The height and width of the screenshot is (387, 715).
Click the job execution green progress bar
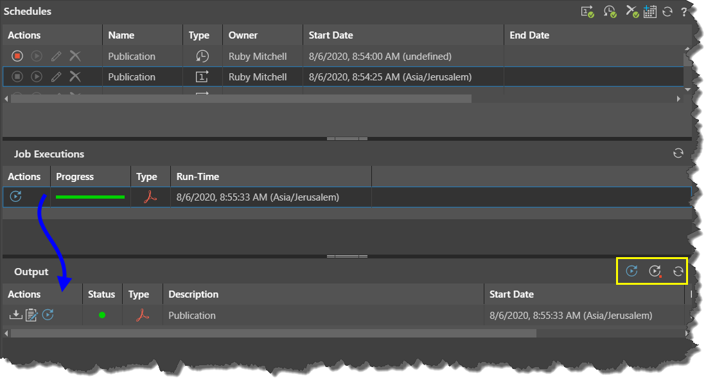[90, 197]
